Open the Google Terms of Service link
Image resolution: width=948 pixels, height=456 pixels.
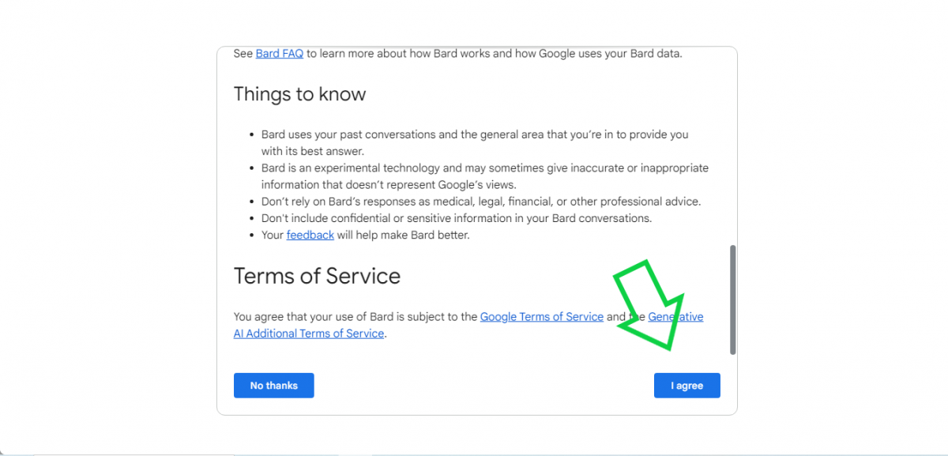pyautogui.click(x=541, y=316)
